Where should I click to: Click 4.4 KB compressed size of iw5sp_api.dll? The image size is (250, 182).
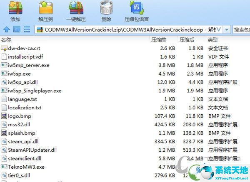coord(196,82)
